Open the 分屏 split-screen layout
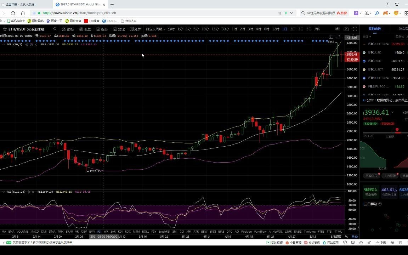Screen dimensions: 408x255 point(135,29)
